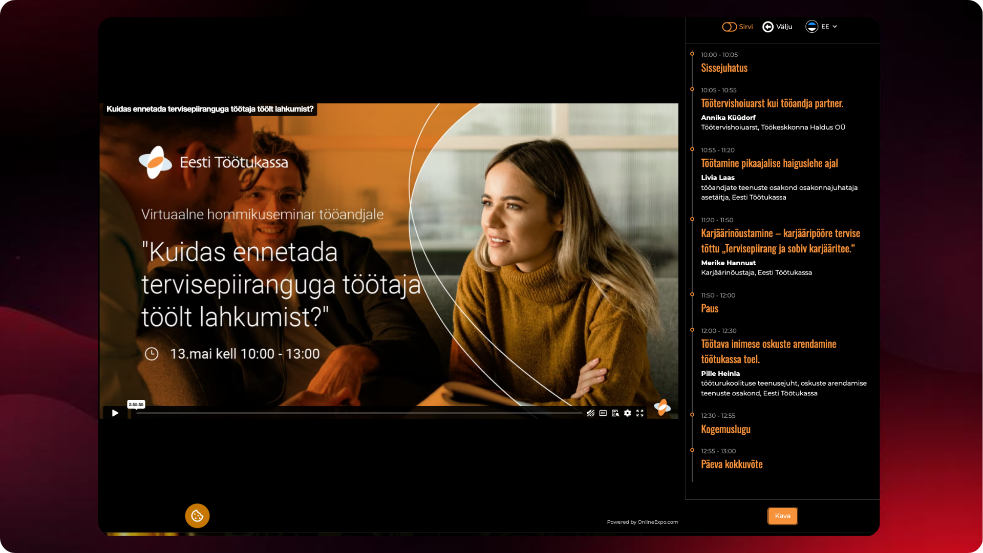
Task: Turn on closed captions (CC)
Action: (603, 413)
